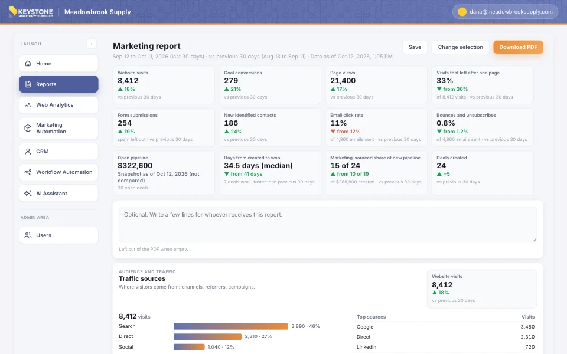Click the Marketing report title
This screenshot has height=354, width=567.
point(146,46)
